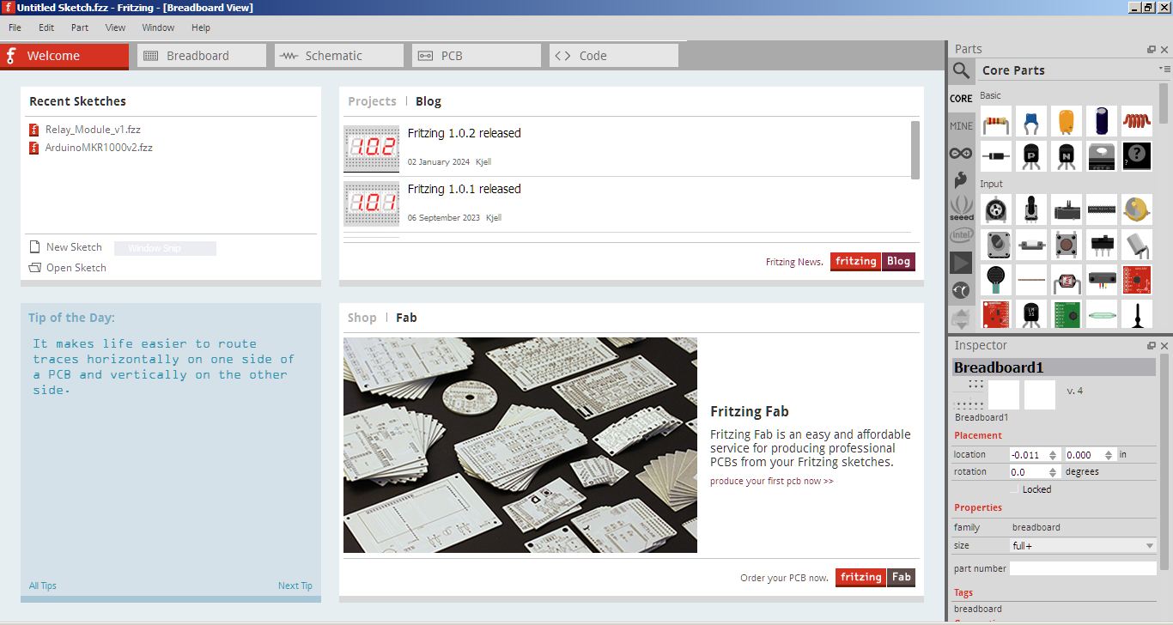Open the SparkFun flame parts bin
Image resolution: width=1173 pixels, height=625 pixels.
pyautogui.click(x=961, y=181)
